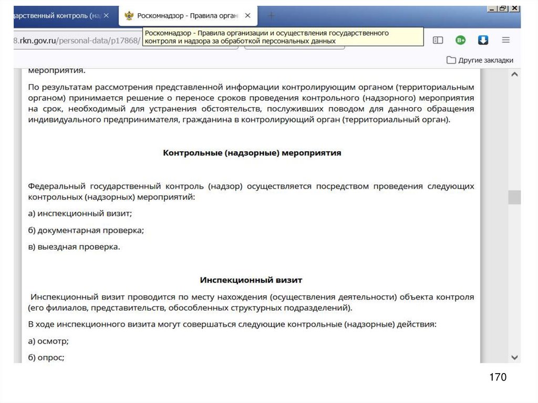This screenshot has height=403, width=538.
Task: Click sentence В ходе инспекционного визита
Action: point(232,324)
